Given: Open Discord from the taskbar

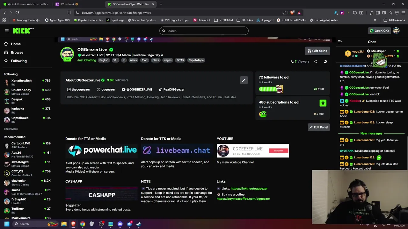Looking at the screenshot, I should click(120, 224).
